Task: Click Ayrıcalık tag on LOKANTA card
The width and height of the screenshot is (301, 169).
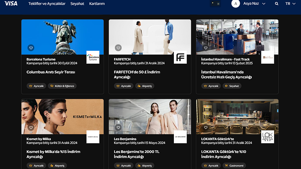Action: coord(211,165)
